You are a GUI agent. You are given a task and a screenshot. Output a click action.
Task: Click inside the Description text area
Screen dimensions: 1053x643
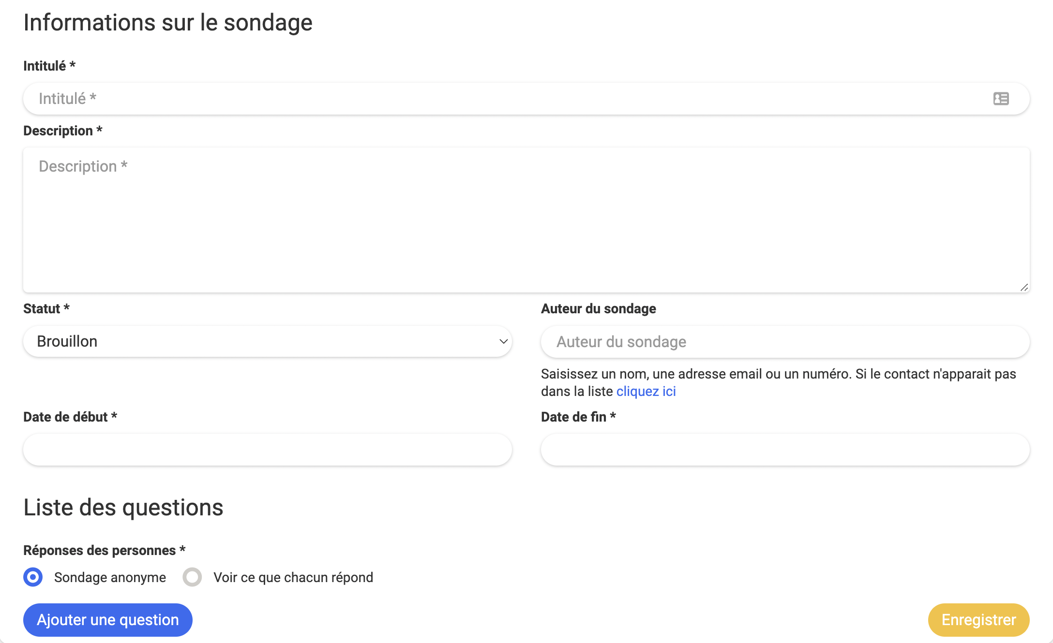click(x=526, y=220)
